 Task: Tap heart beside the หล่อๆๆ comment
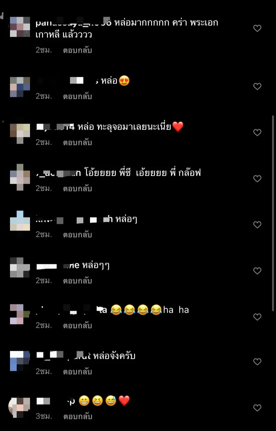point(257,271)
